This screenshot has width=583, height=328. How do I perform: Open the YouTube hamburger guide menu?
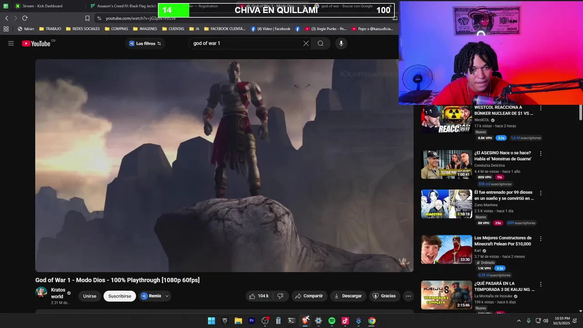(11, 43)
